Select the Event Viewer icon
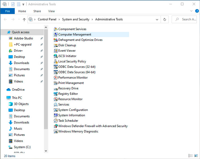The image size is (200, 159). (56, 51)
